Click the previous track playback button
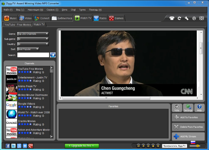 tap(139, 146)
